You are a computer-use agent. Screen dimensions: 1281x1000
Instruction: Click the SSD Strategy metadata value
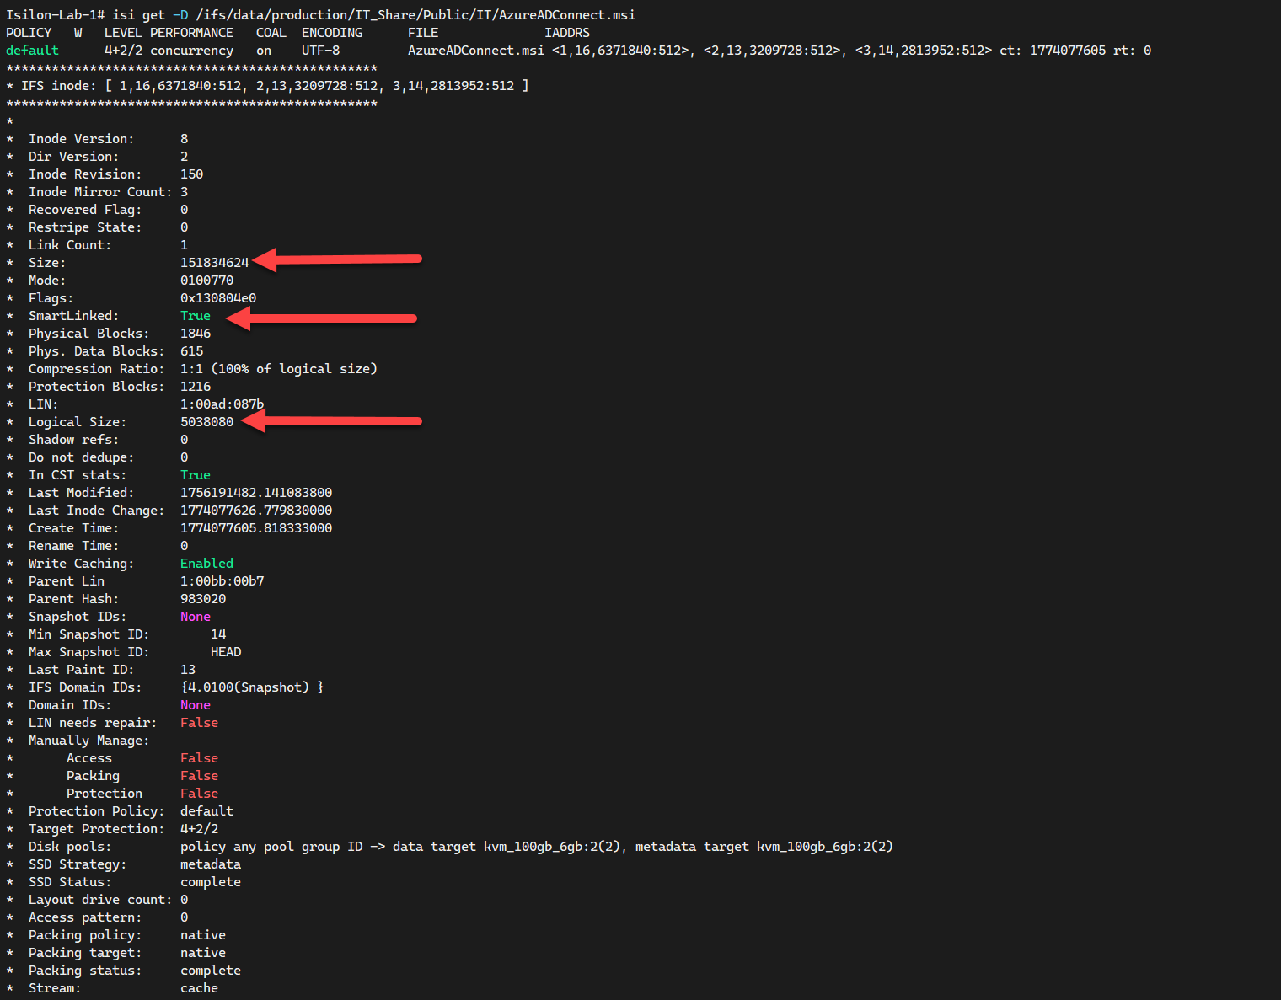pyautogui.click(x=210, y=864)
